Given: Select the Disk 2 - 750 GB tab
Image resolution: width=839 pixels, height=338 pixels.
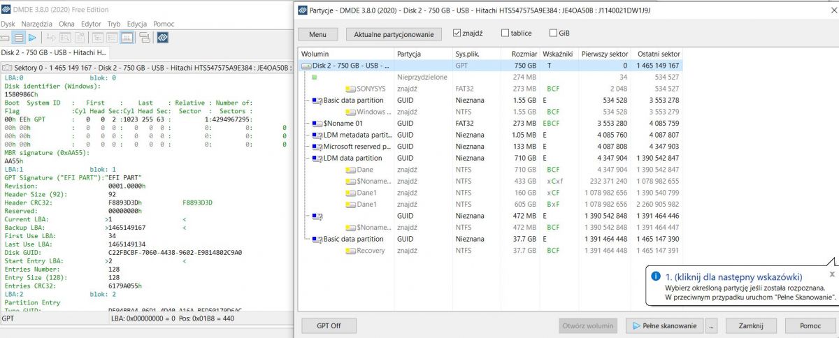Looking at the screenshot, I should 54,52.
